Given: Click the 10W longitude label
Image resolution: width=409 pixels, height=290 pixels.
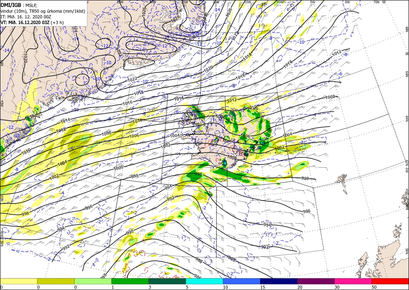Looking at the screenshot, I should [280, 2].
